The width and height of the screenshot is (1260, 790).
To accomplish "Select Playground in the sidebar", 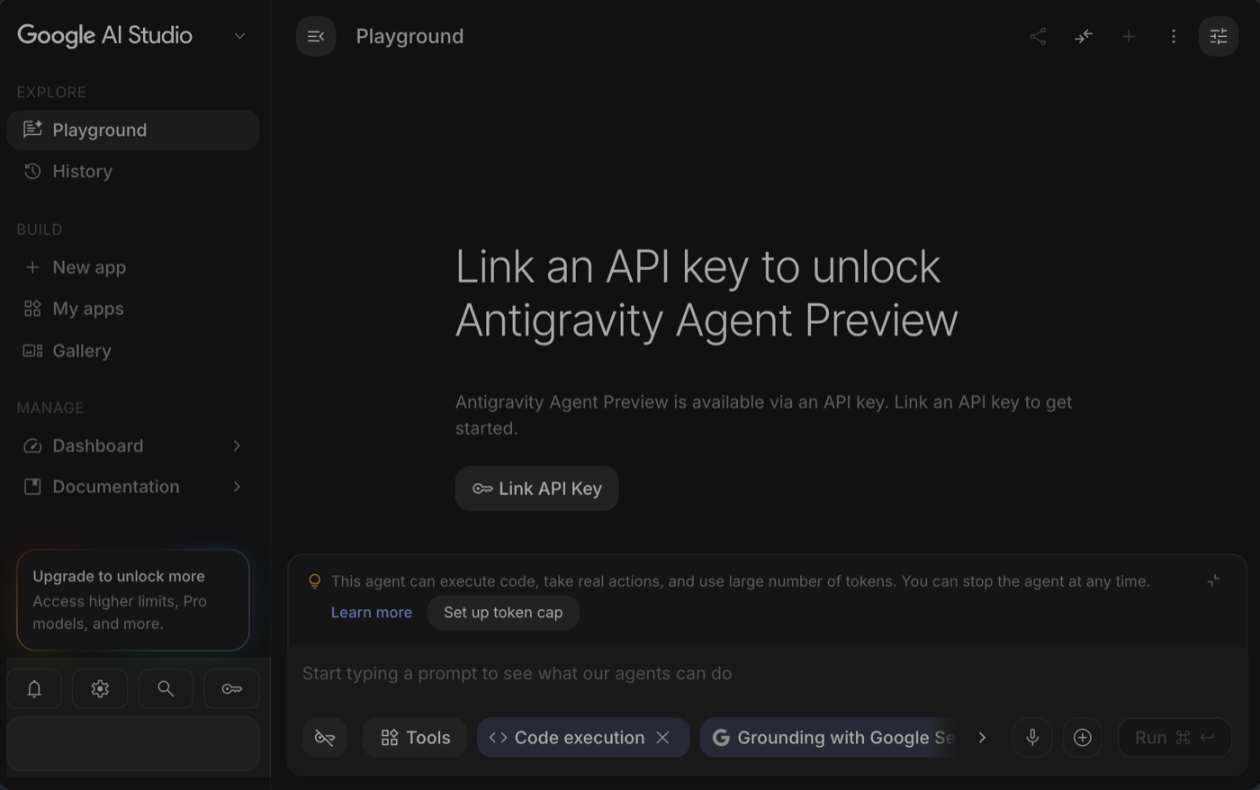I will [133, 130].
